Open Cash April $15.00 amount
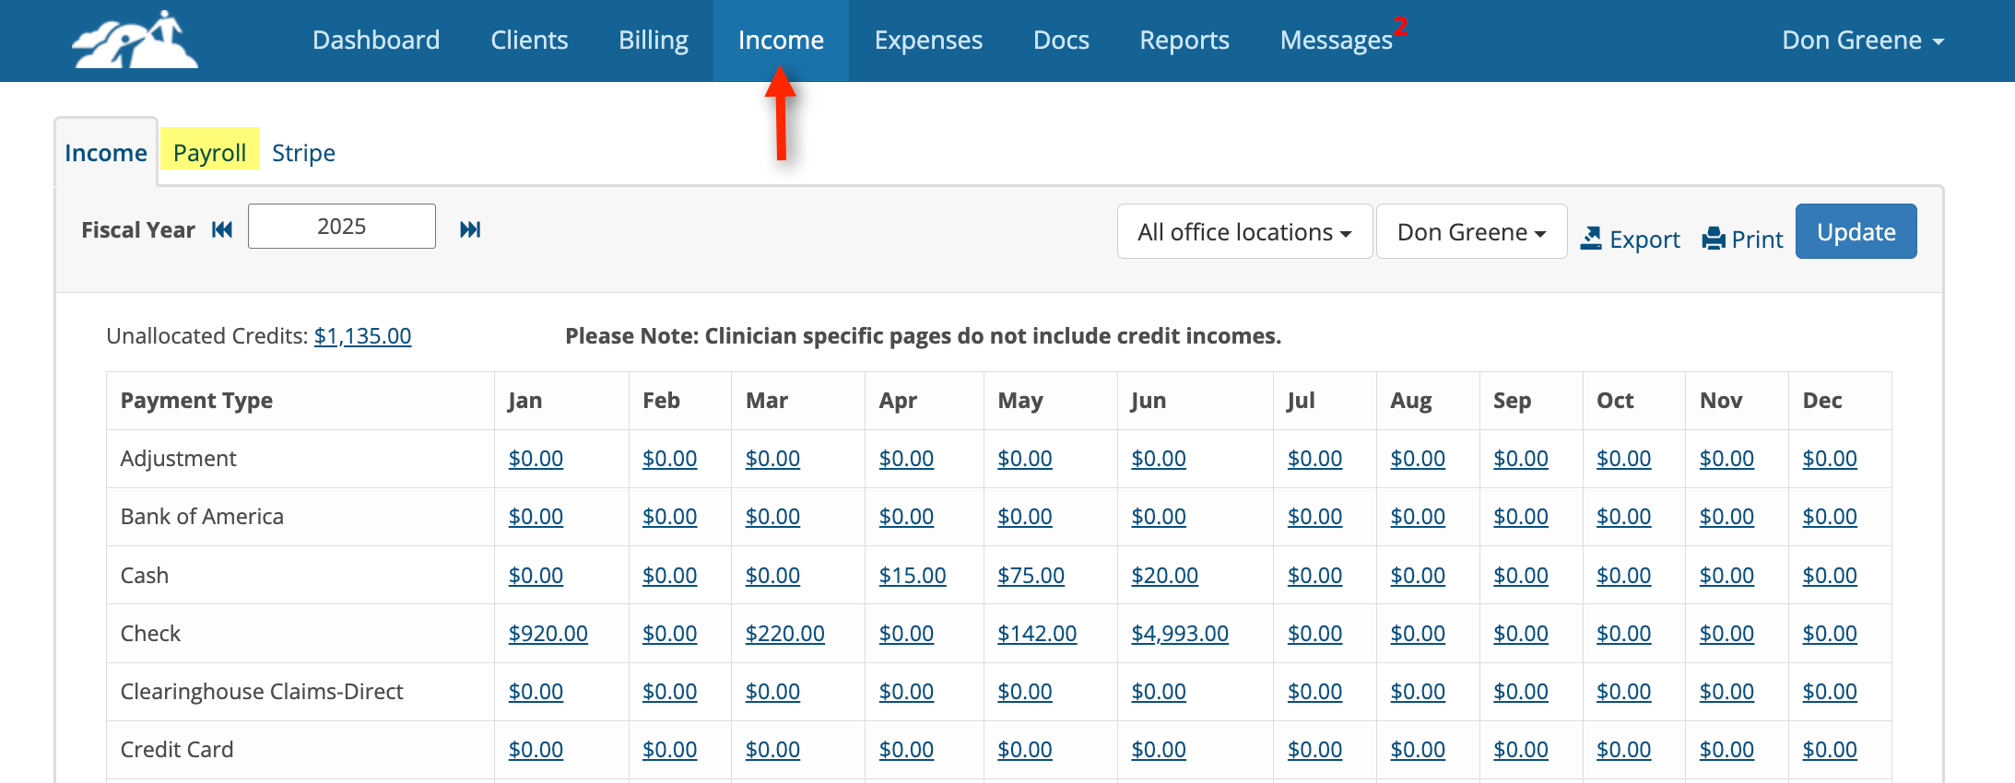The width and height of the screenshot is (2015, 783). pyautogui.click(x=913, y=576)
